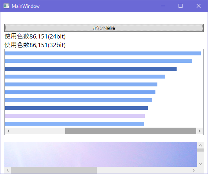208x174 pixels.
Task: Maximize the MainWindow window
Action: pos(181,6)
